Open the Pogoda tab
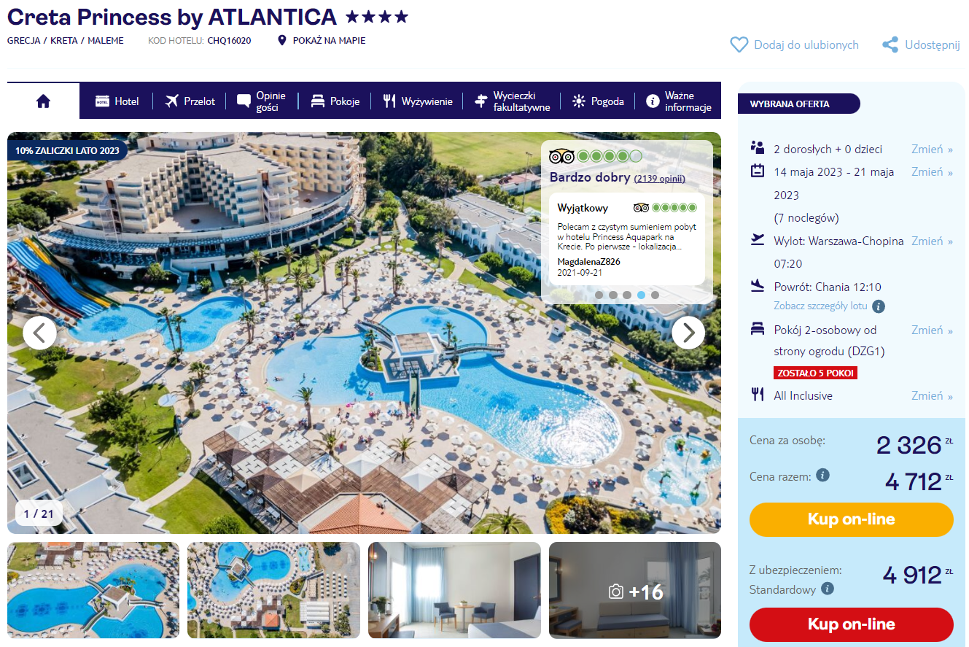This screenshot has height=647, width=969. (x=598, y=101)
